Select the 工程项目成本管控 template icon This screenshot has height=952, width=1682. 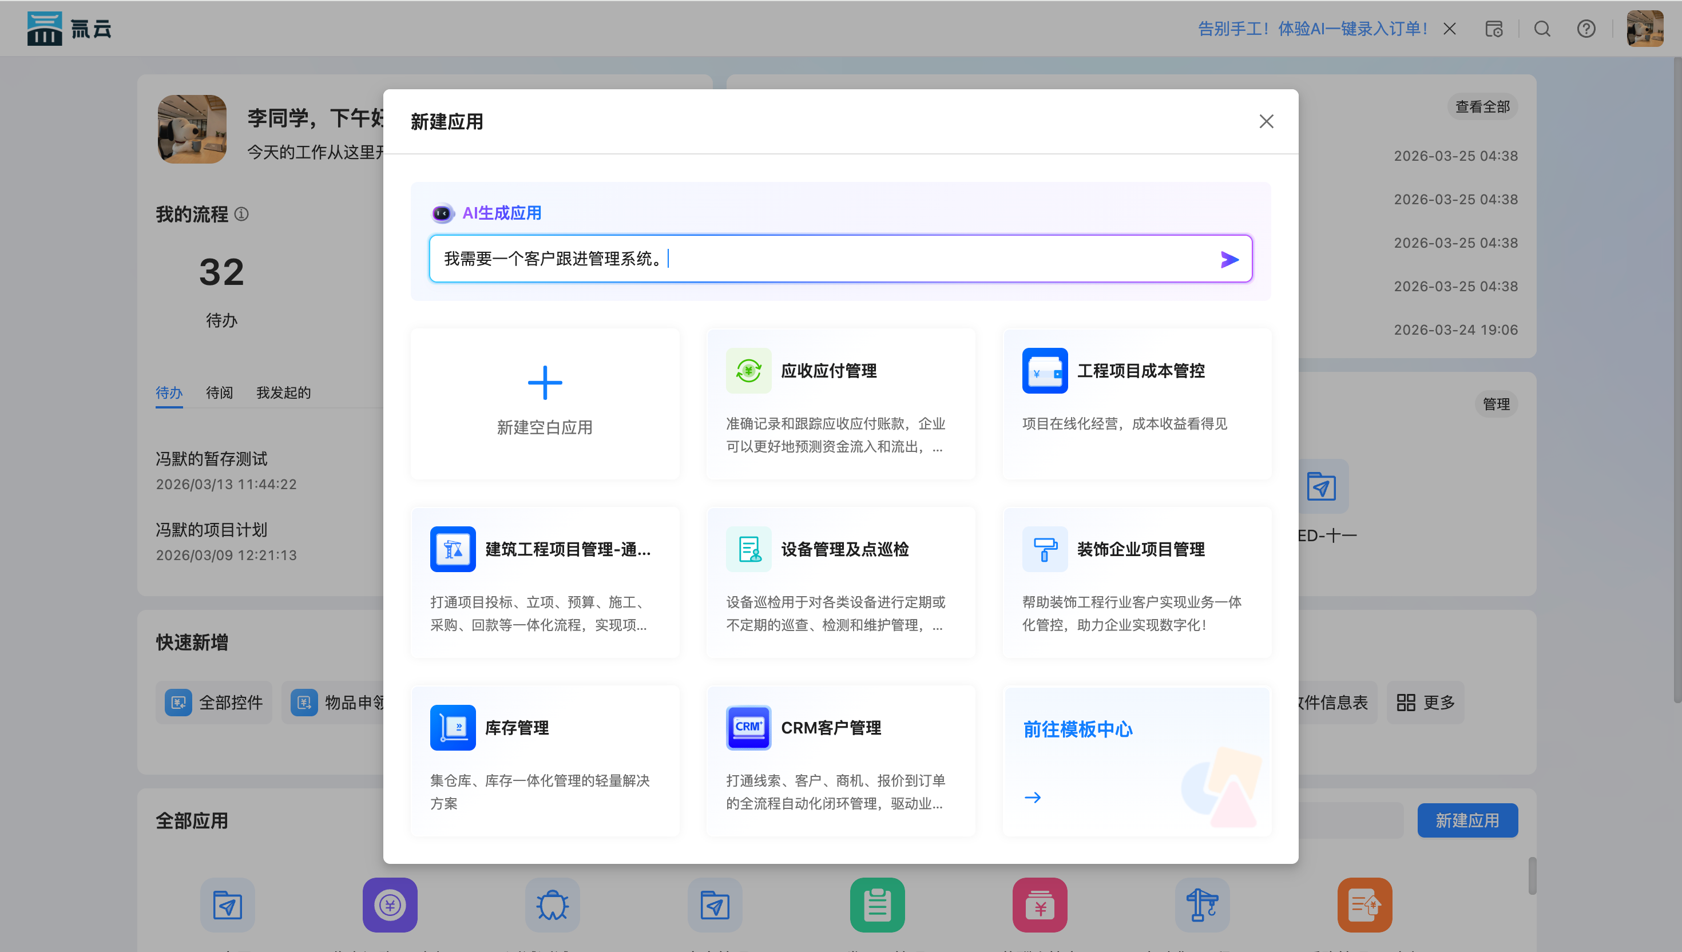(1045, 371)
